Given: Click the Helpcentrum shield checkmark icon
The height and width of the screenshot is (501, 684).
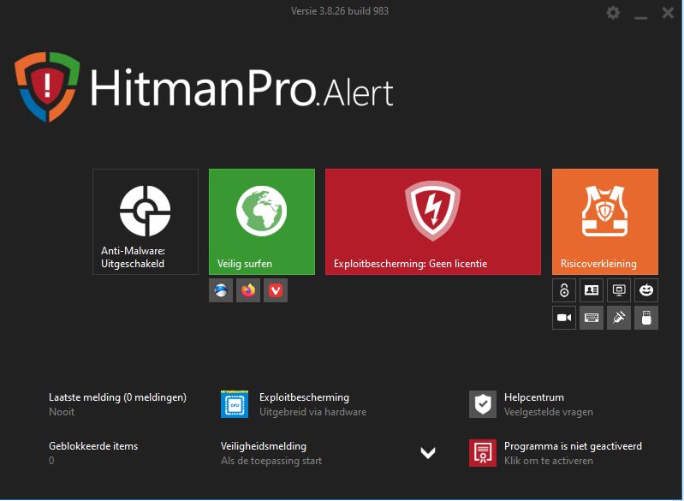Looking at the screenshot, I should click(483, 404).
